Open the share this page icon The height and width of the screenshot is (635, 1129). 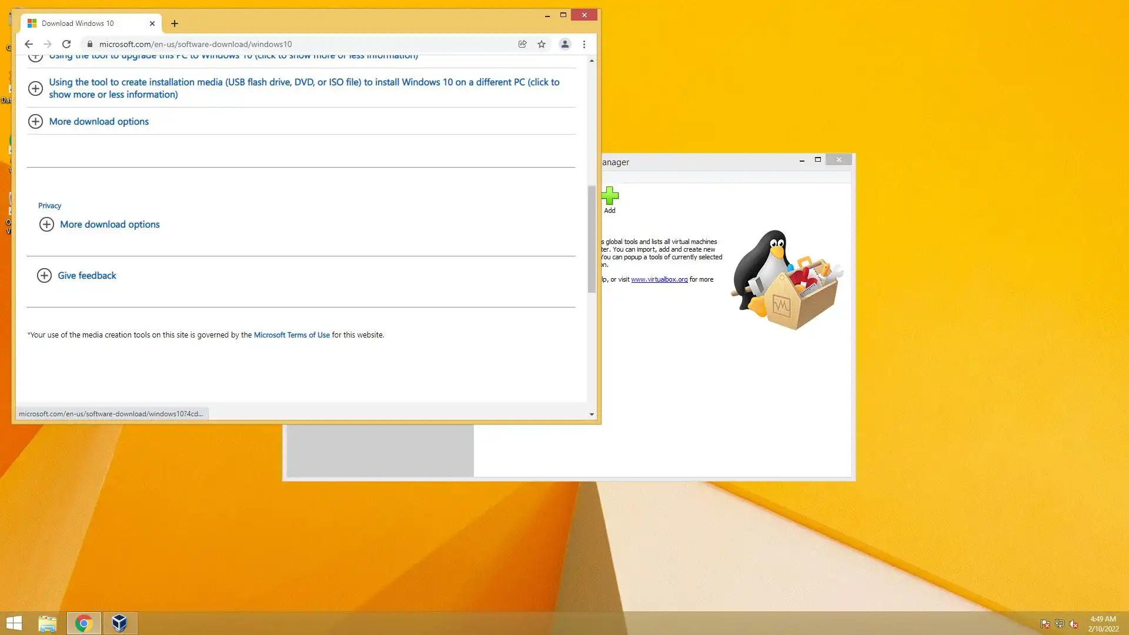(x=522, y=44)
